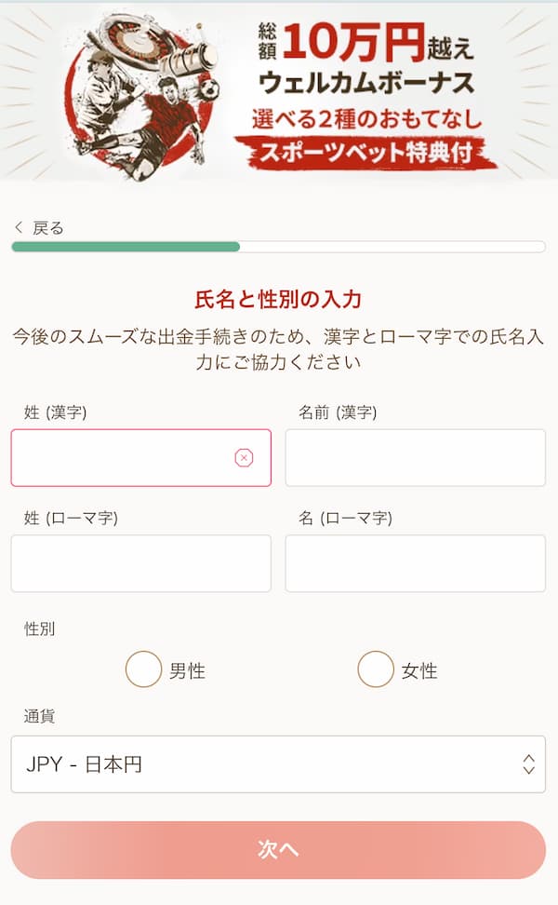Click the back chevron arrow icon
This screenshot has height=905, width=558.
19,228
